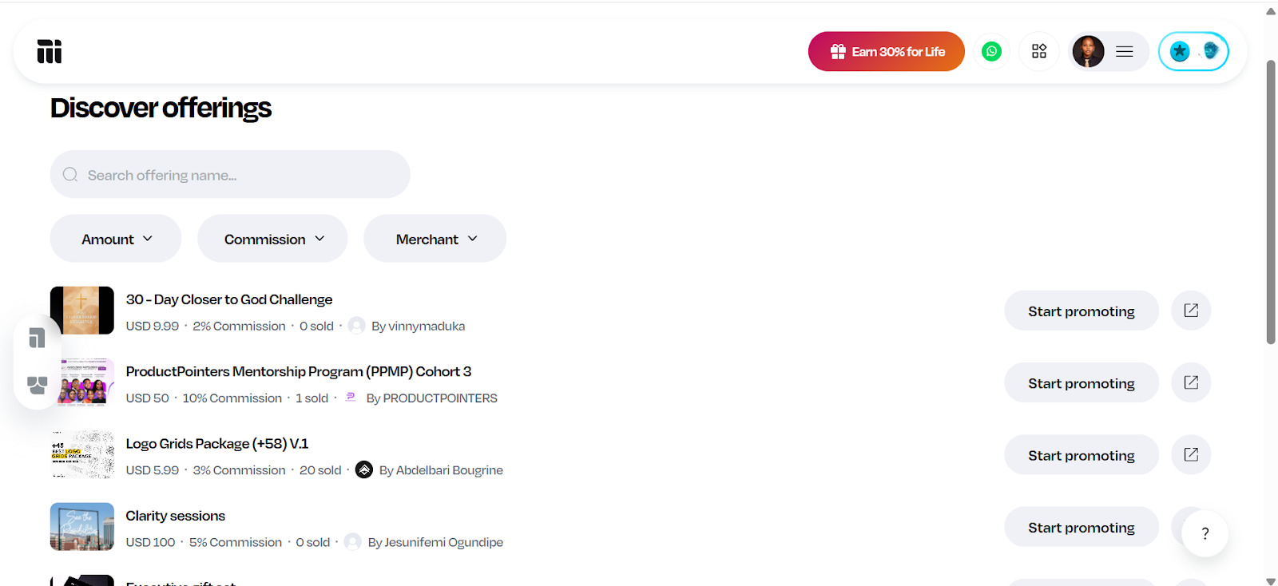Viewport: 1278px width, 586px height.
Task: Click 'By PRODUCTPOINTERS' merchant text
Action: pyautogui.click(x=432, y=398)
